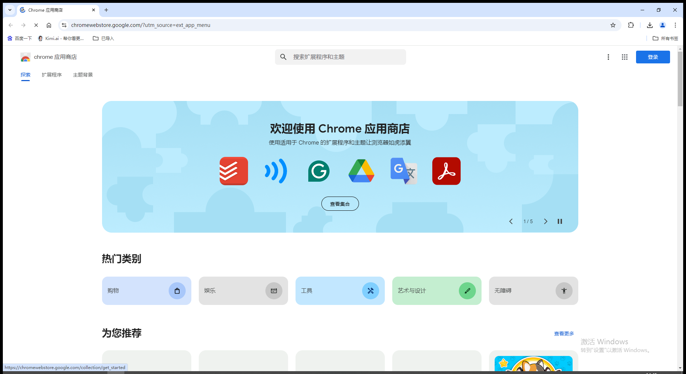
Task: Stop loading the page
Action: [36, 25]
